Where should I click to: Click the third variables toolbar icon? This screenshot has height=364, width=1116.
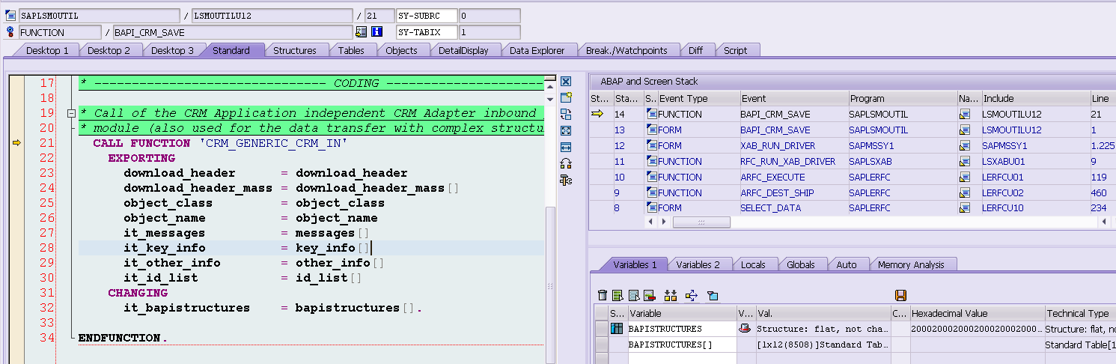pyautogui.click(x=633, y=295)
